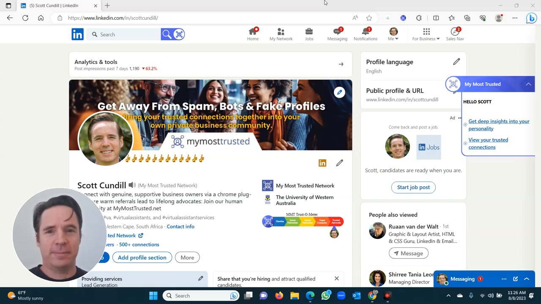
Task: Edit the profile banner image
Action: [x=339, y=92]
